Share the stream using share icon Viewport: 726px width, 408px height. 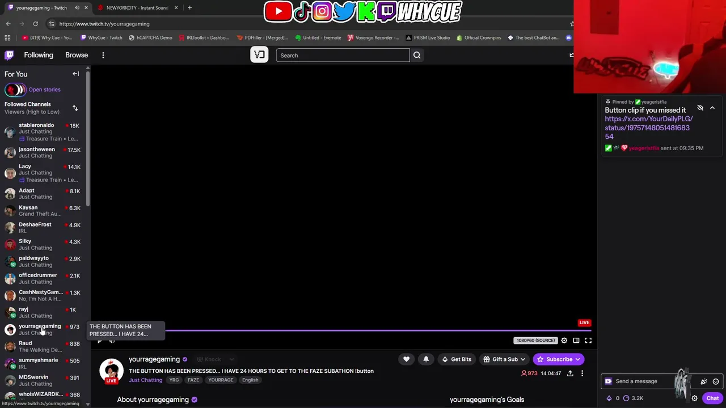(570, 373)
